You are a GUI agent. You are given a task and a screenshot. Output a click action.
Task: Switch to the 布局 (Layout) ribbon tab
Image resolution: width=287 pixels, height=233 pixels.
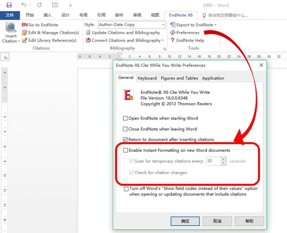(x=83, y=15)
